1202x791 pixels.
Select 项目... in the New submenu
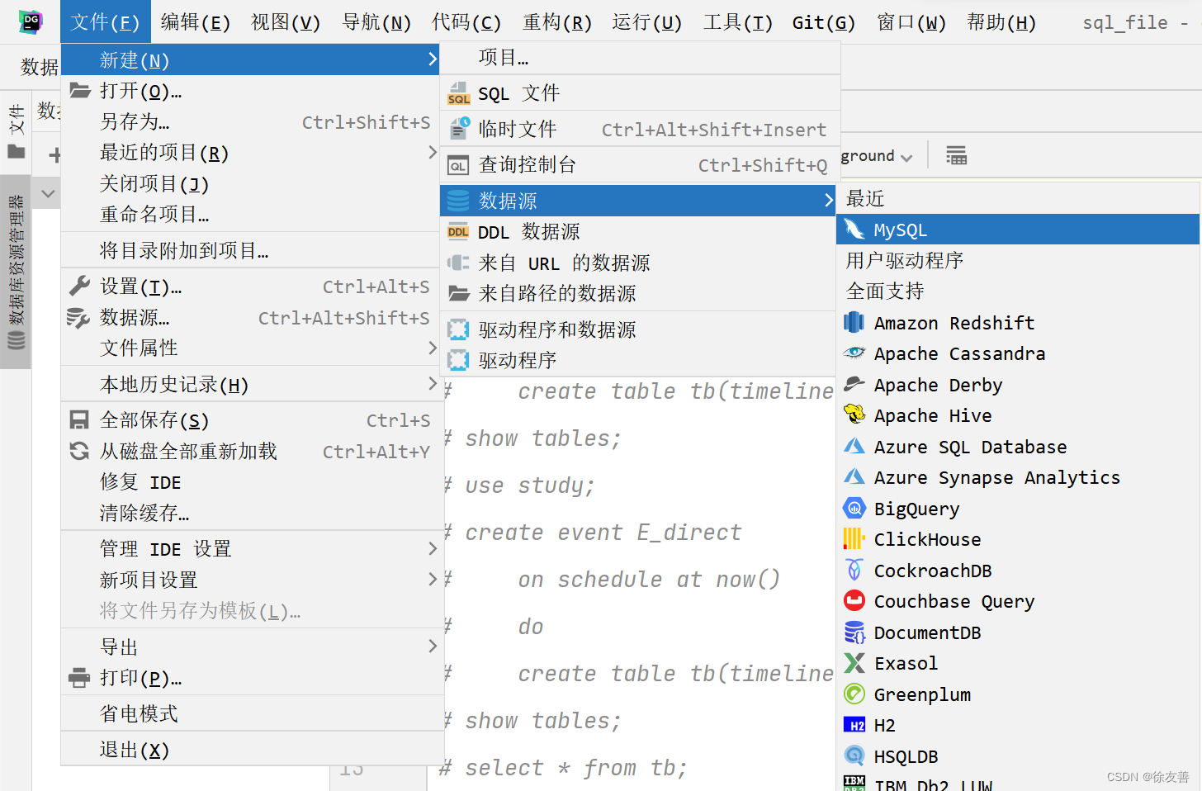tap(640, 57)
